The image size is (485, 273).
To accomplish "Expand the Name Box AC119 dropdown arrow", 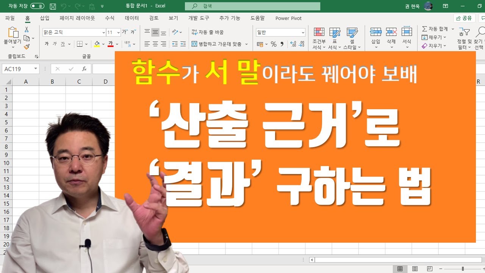I will pos(36,69).
